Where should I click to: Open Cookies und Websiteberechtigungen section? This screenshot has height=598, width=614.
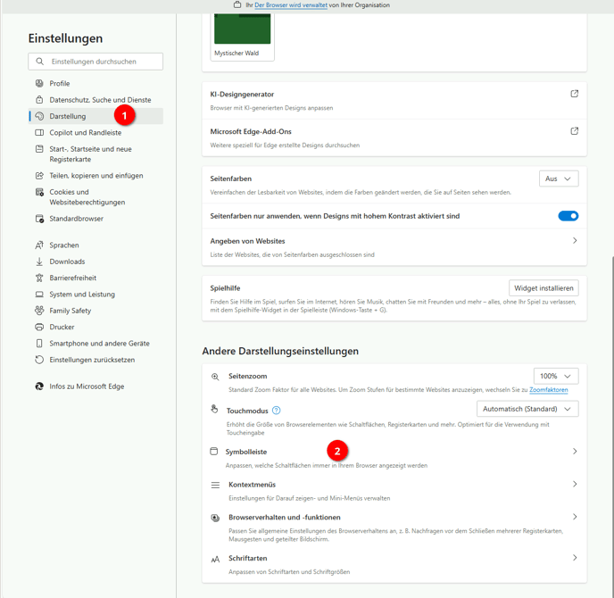click(x=95, y=197)
